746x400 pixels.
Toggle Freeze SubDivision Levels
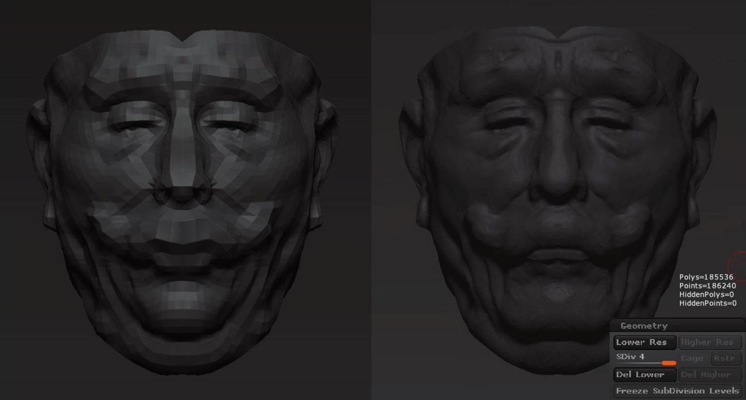678,391
